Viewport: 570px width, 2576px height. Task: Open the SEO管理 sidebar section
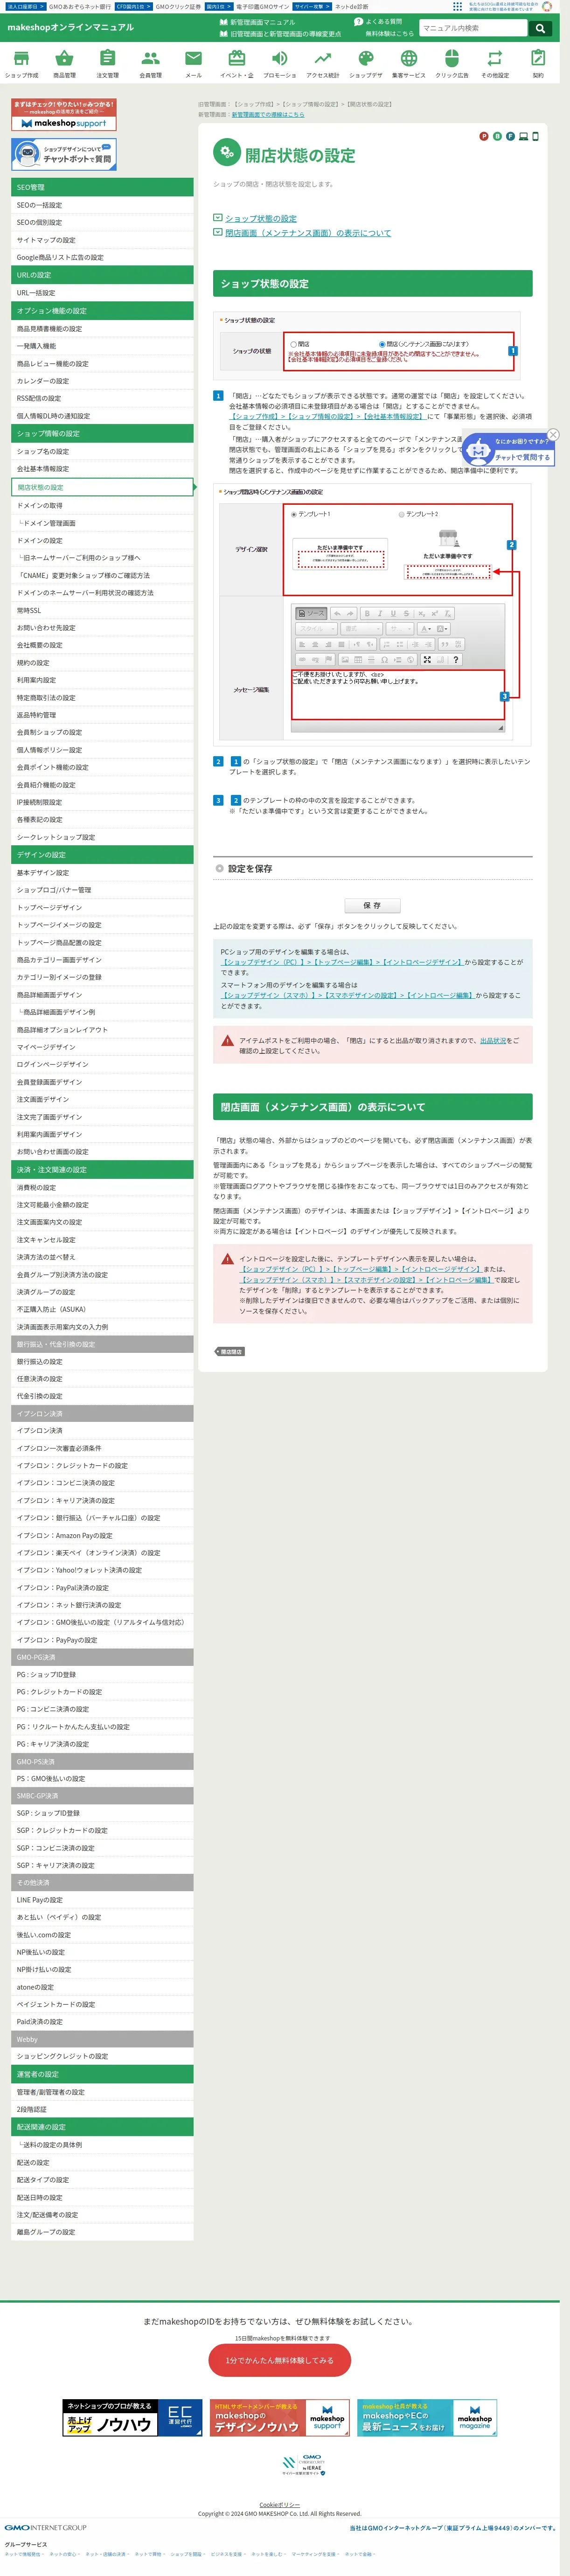(102, 187)
